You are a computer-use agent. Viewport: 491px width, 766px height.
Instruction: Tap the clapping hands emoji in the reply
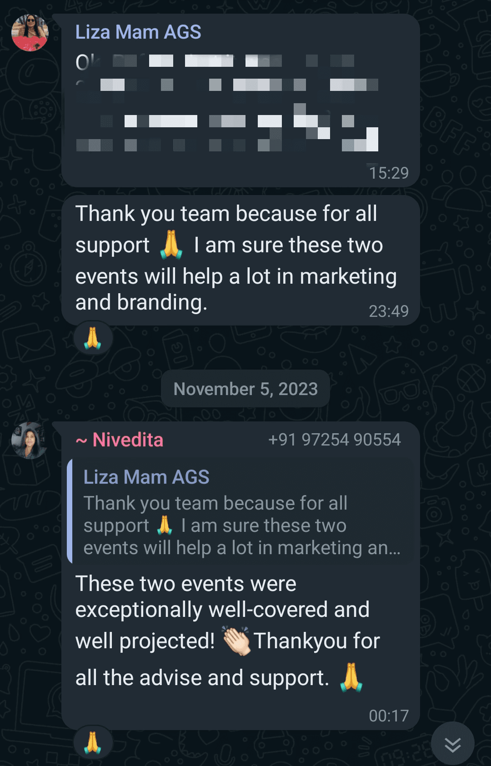coord(236,641)
